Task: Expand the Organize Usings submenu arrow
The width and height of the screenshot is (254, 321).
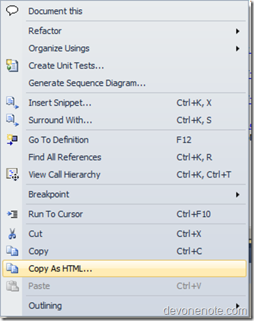Action: coord(237,48)
